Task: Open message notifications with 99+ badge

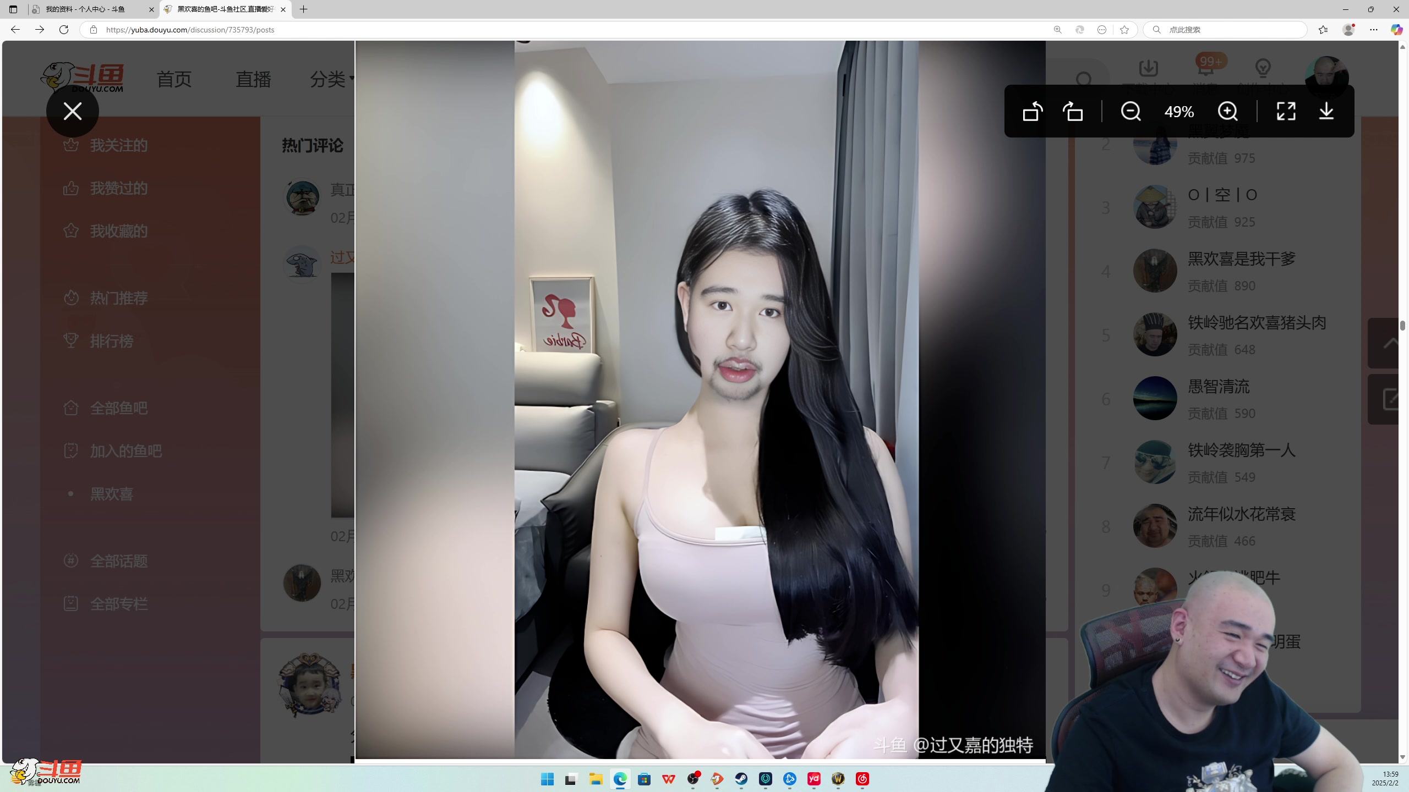Action: tap(1206, 68)
